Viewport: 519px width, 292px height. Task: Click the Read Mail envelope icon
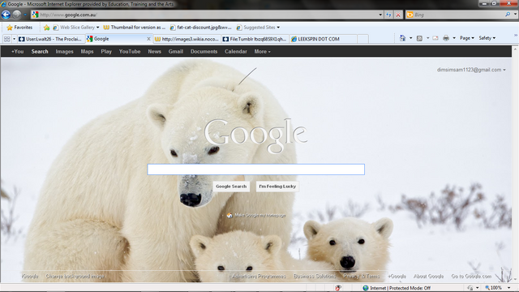[435, 38]
